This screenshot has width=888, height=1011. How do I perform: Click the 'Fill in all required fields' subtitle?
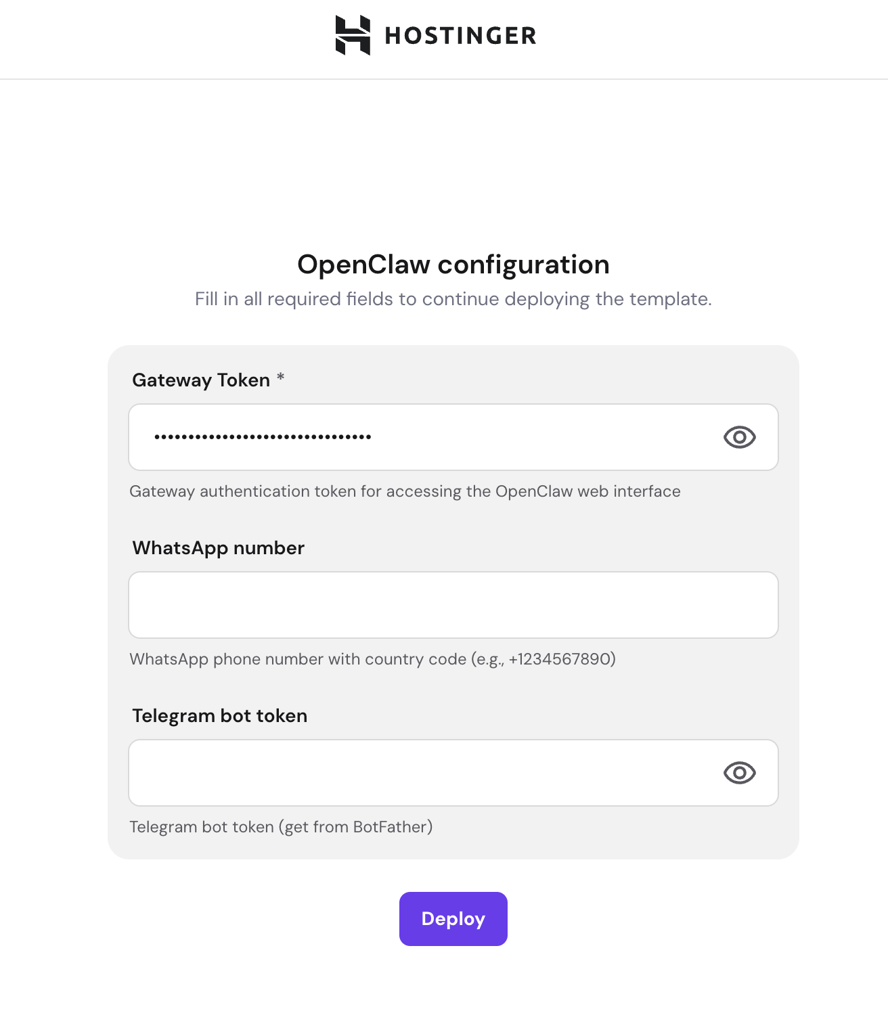click(453, 299)
